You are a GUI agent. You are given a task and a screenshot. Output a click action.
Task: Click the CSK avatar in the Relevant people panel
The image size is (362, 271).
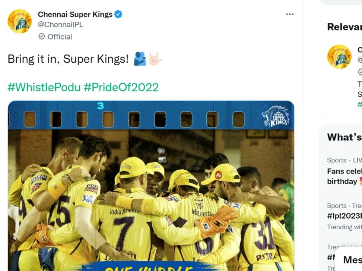tap(339, 57)
